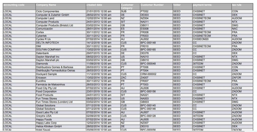This screenshot has width=257, height=132.
Task: Click the ZAC customer category cell
Action: [x=130, y=78]
